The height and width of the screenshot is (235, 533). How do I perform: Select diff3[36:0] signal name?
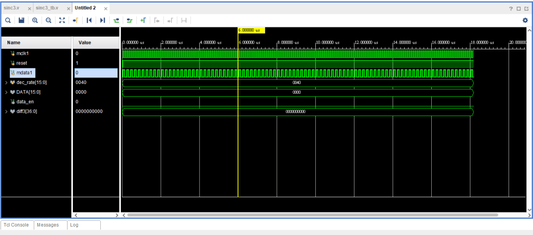point(27,112)
